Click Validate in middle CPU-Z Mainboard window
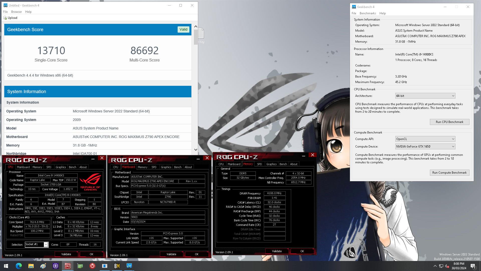The width and height of the screenshot is (481, 271). click(171, 254)
